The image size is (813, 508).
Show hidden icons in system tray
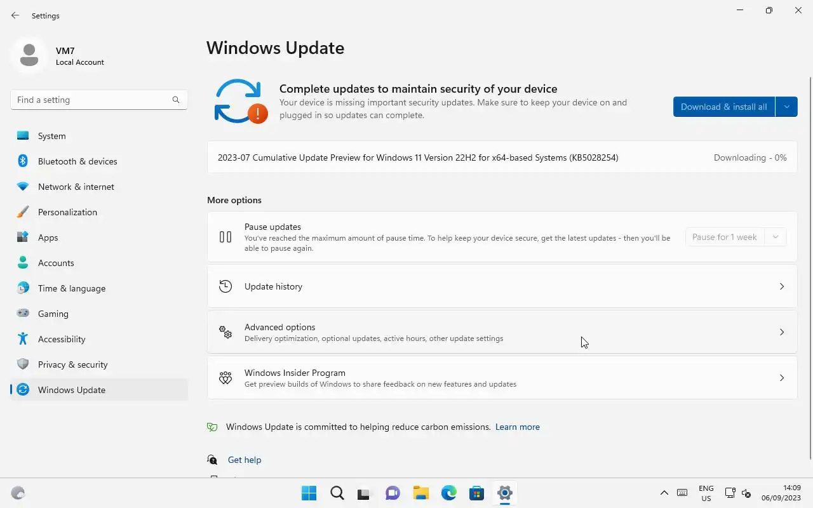pos(664,493)
